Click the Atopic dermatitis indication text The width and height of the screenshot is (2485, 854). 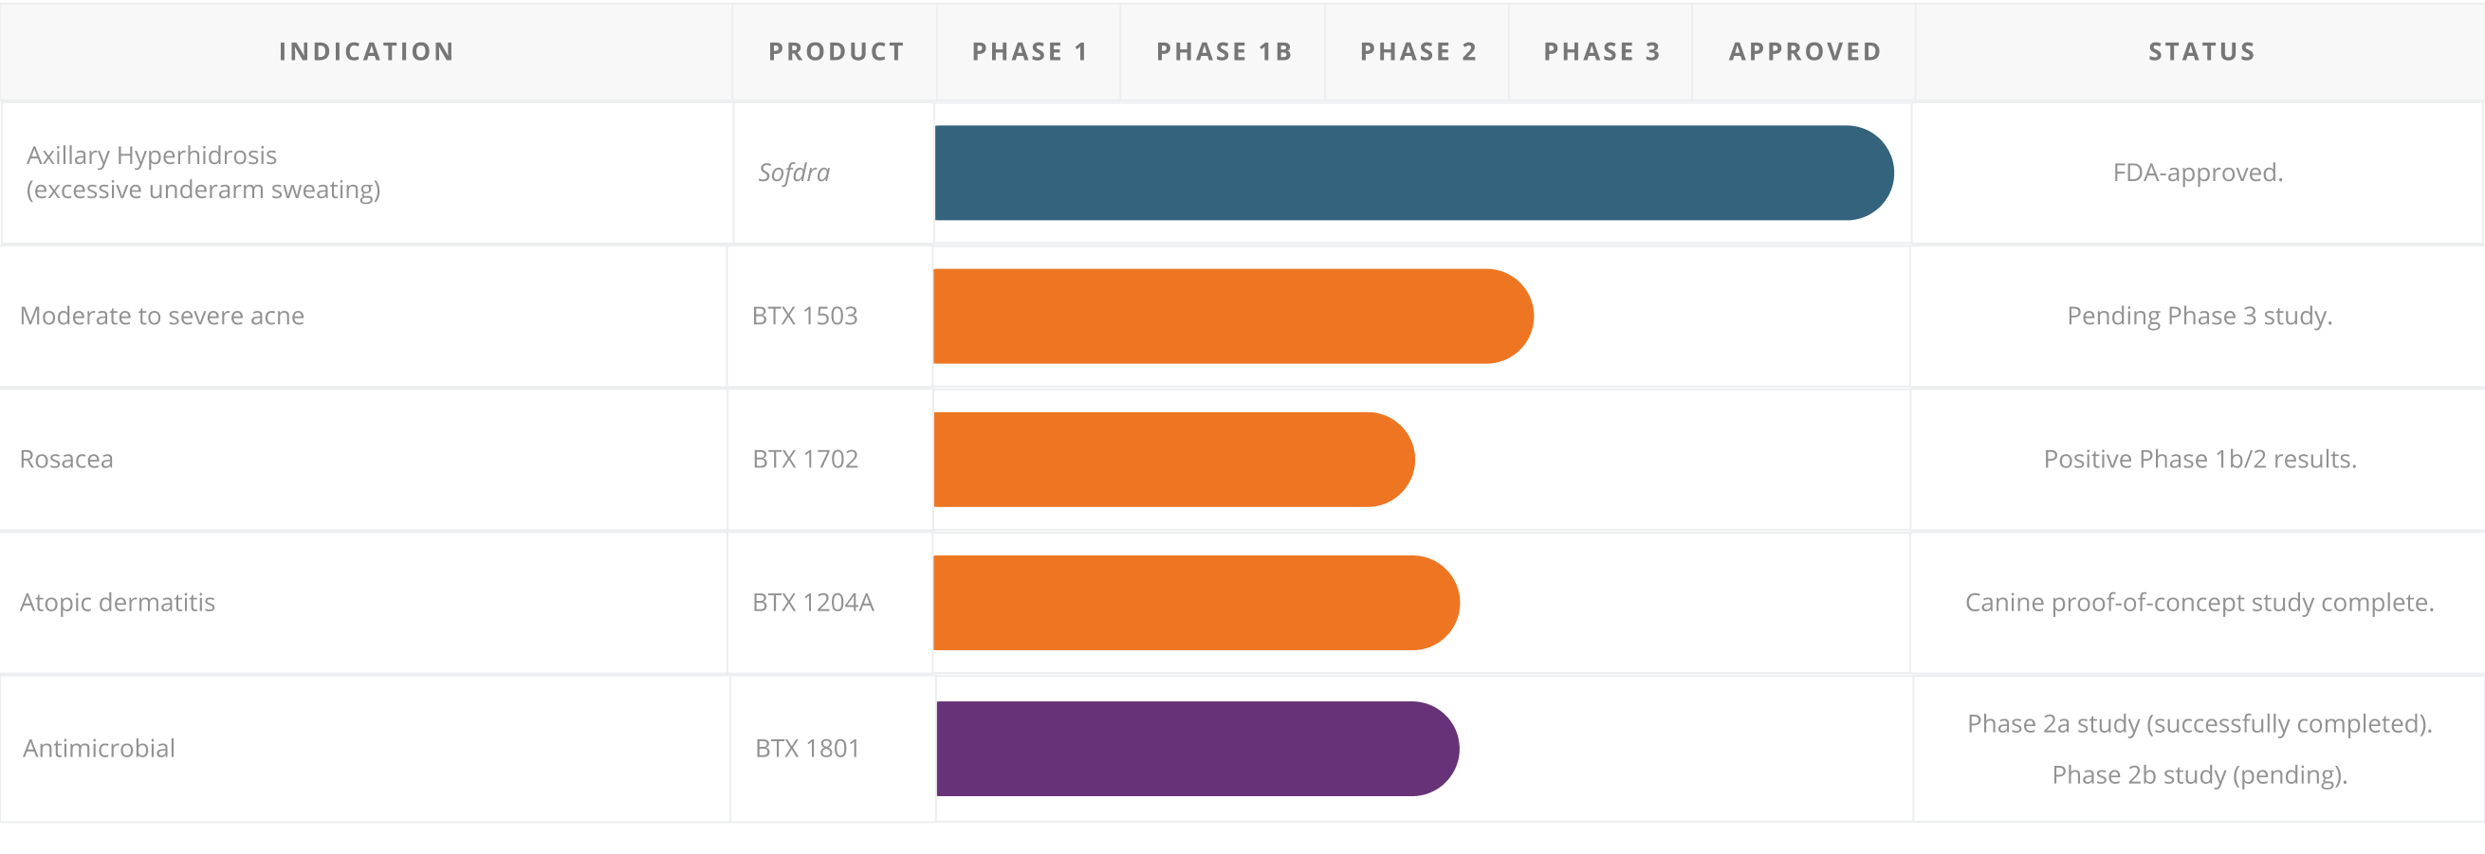pyautogui.click(x=118, y=604)
